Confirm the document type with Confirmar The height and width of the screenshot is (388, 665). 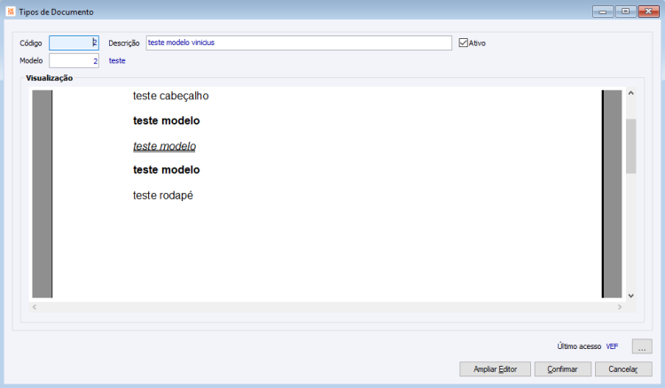click(562, 369)
